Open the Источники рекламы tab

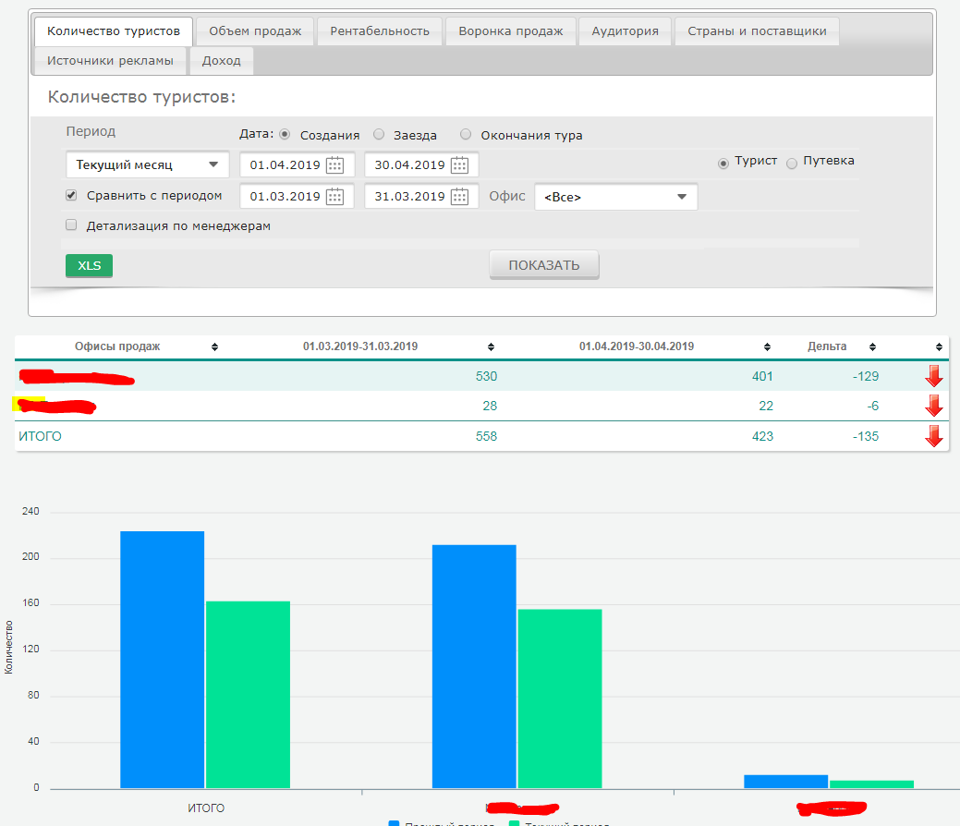[x=110, y=61]
